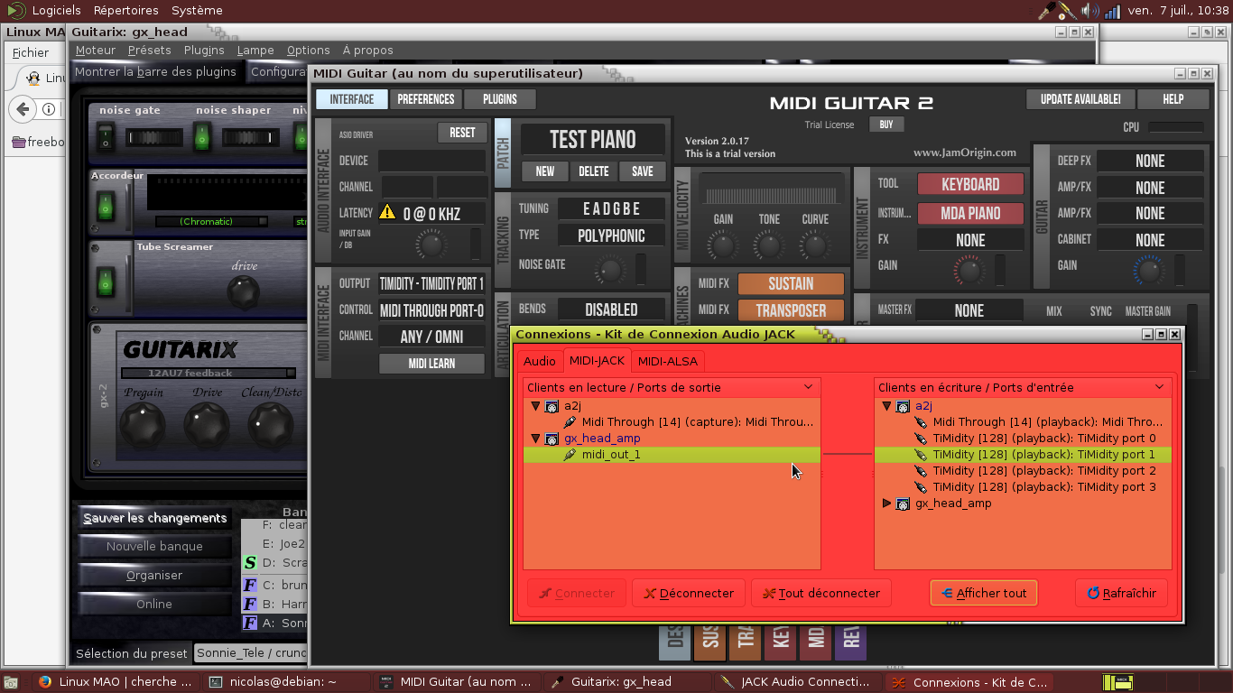
Task: Toggle the SUSTAIN MIDI FX machine
Action: 791,284
